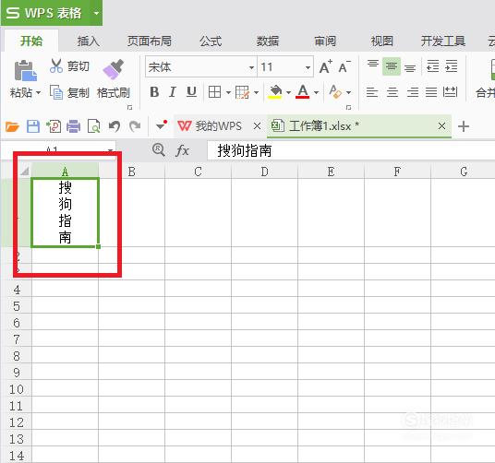Open font settings dialog launcher

click(x=348, y=108)
